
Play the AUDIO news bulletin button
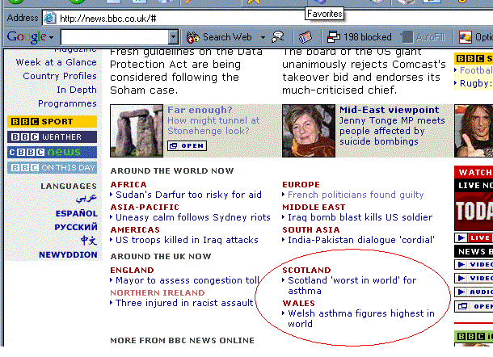[x=474, y=292]
